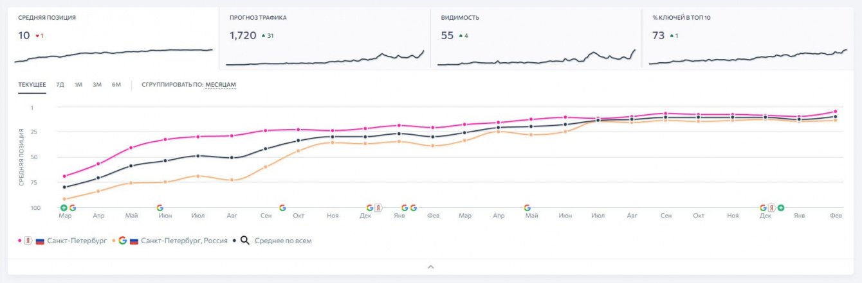The height and width of the screenshot is (283, 862).
Task: Collapse the chart panel with bottom chevron
Action: [x=431, y=266]
